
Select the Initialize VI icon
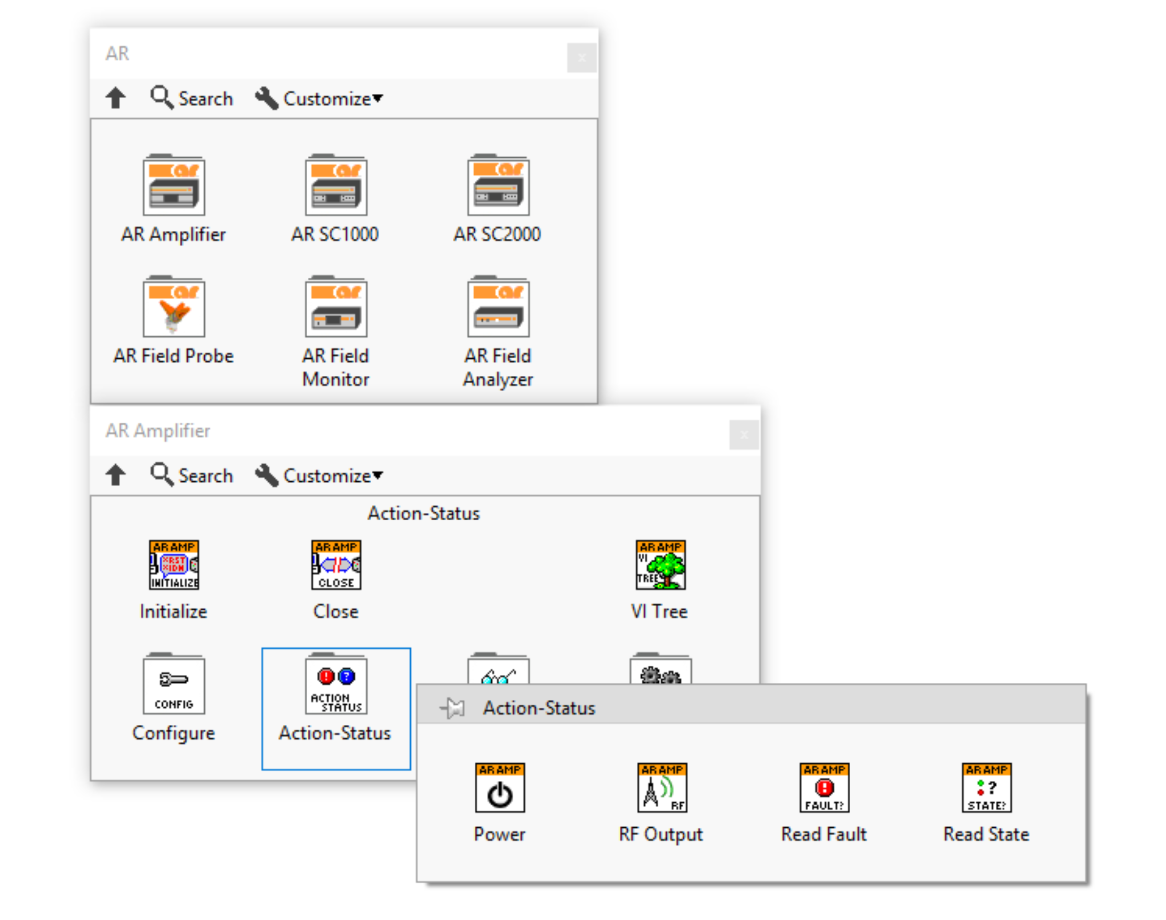point(173,564)
